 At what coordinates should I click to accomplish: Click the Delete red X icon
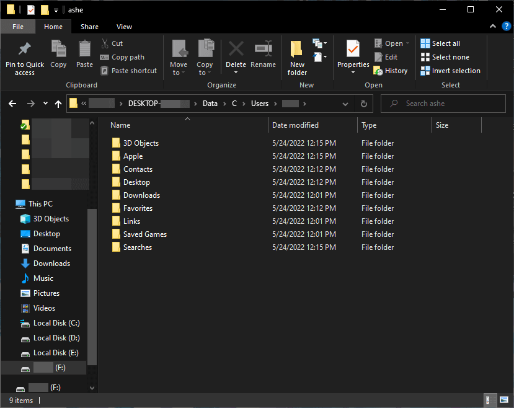[236, 50]
